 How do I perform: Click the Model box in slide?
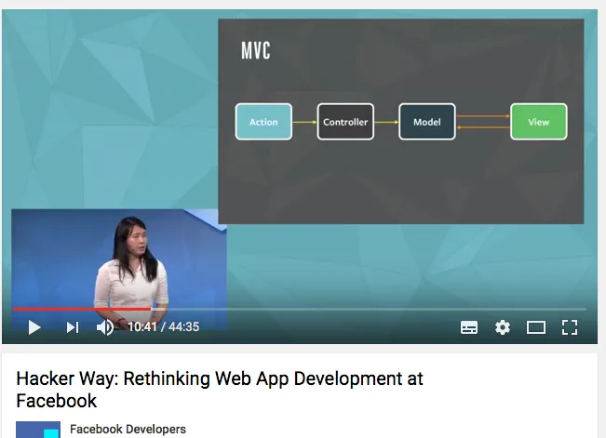427,122
